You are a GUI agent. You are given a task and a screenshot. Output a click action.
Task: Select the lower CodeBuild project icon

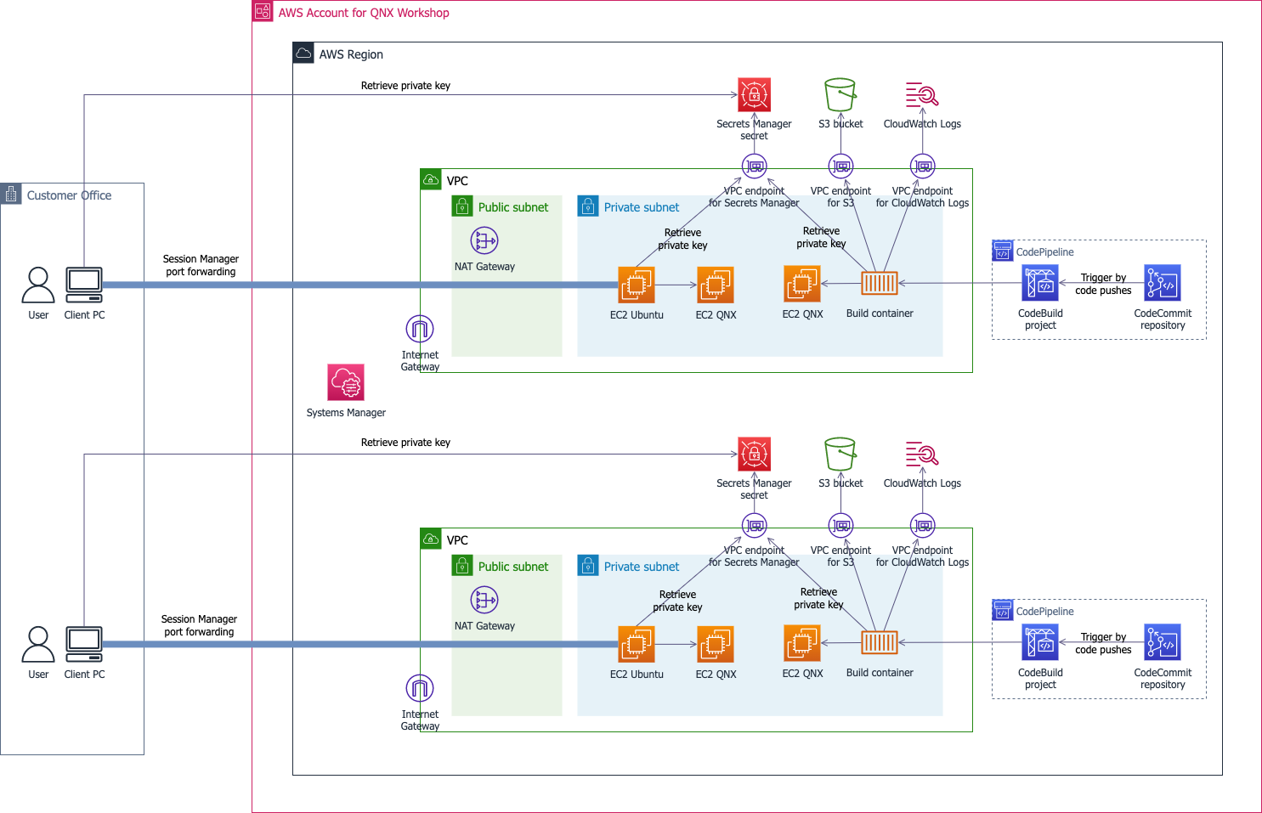[1040, 643]
